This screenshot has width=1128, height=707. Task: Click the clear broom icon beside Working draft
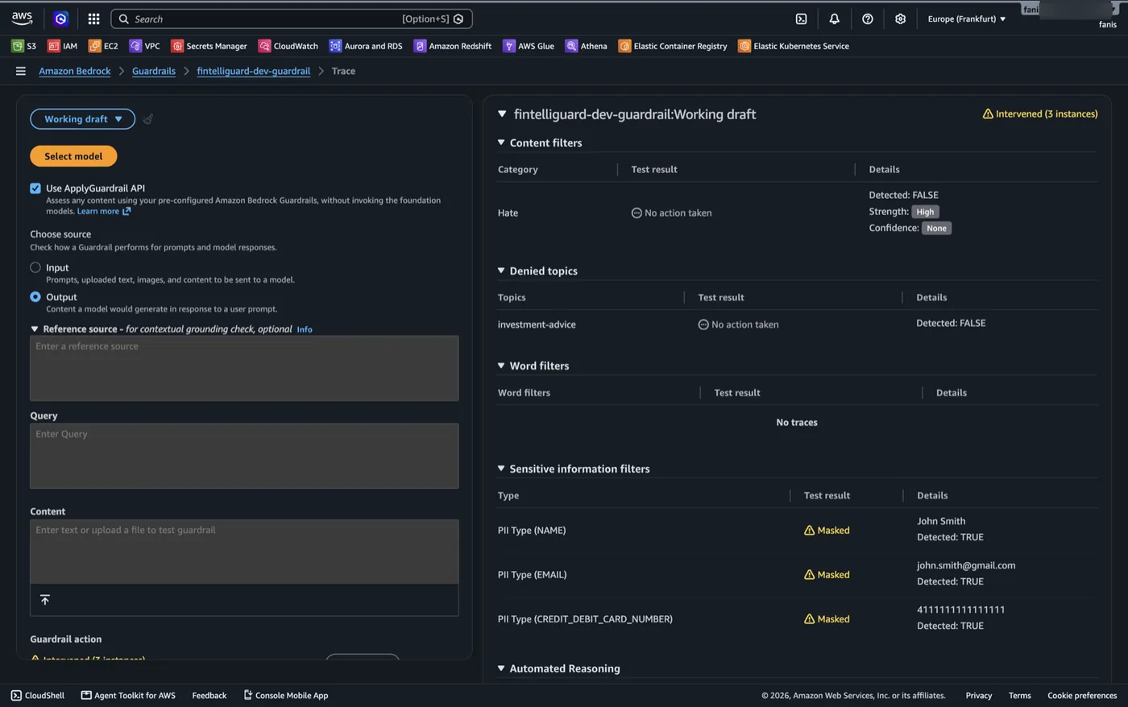(x=147, y=119)
